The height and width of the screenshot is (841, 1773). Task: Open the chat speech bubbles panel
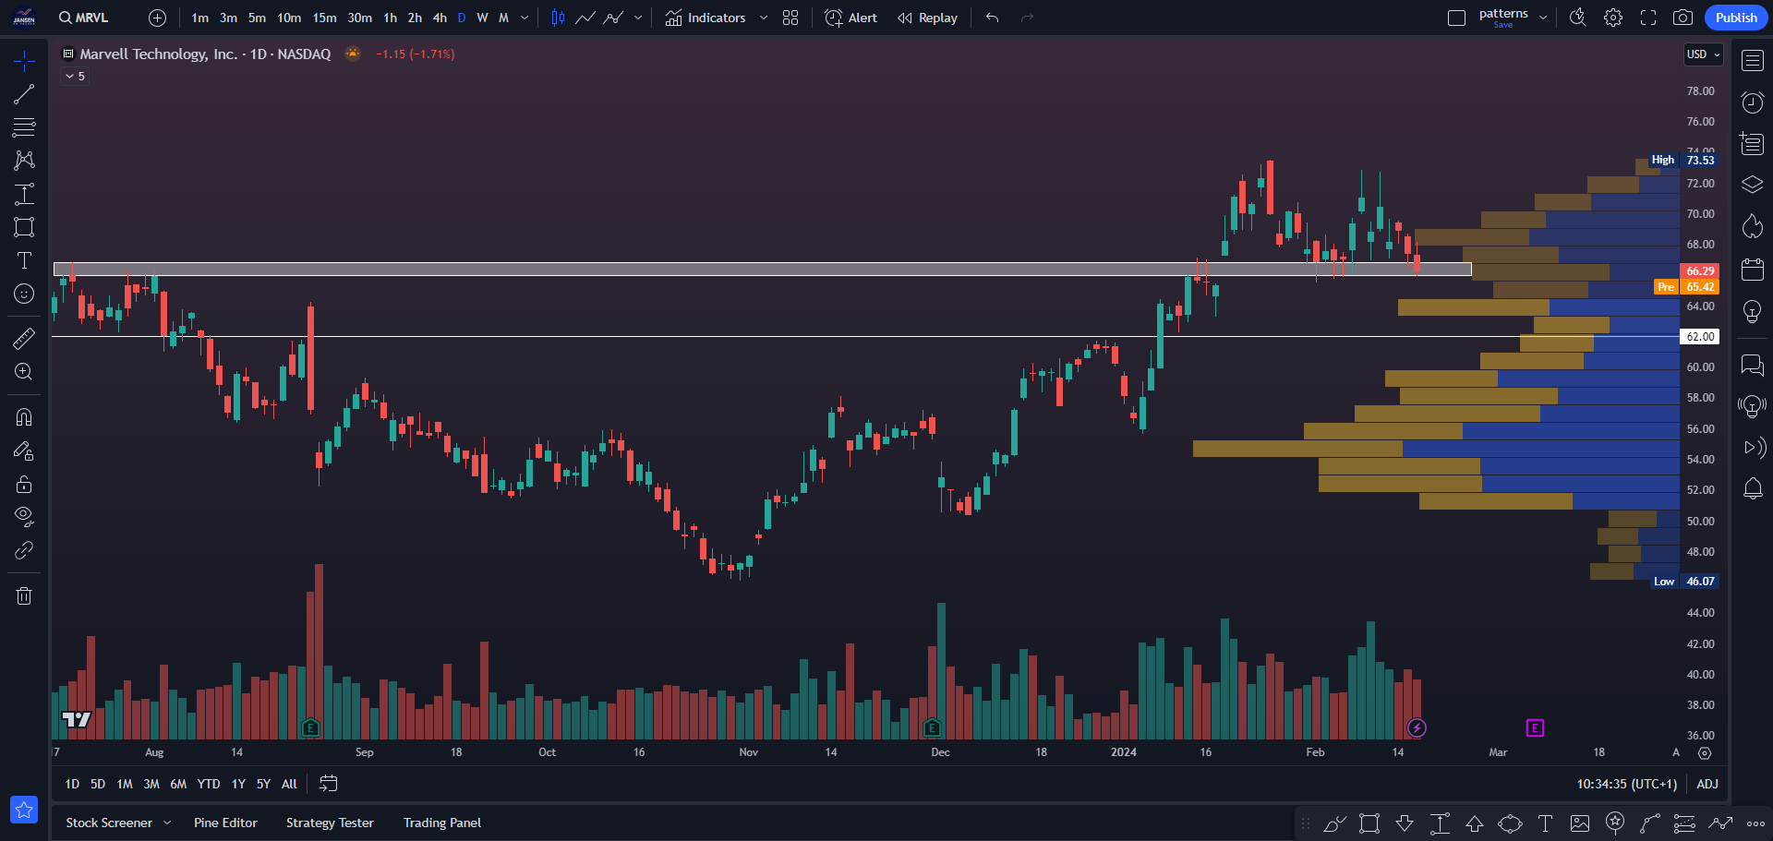tap(1753, 365)
